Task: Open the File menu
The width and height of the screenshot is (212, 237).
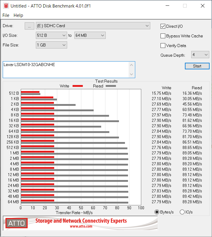Action: (x=6, y=15)
